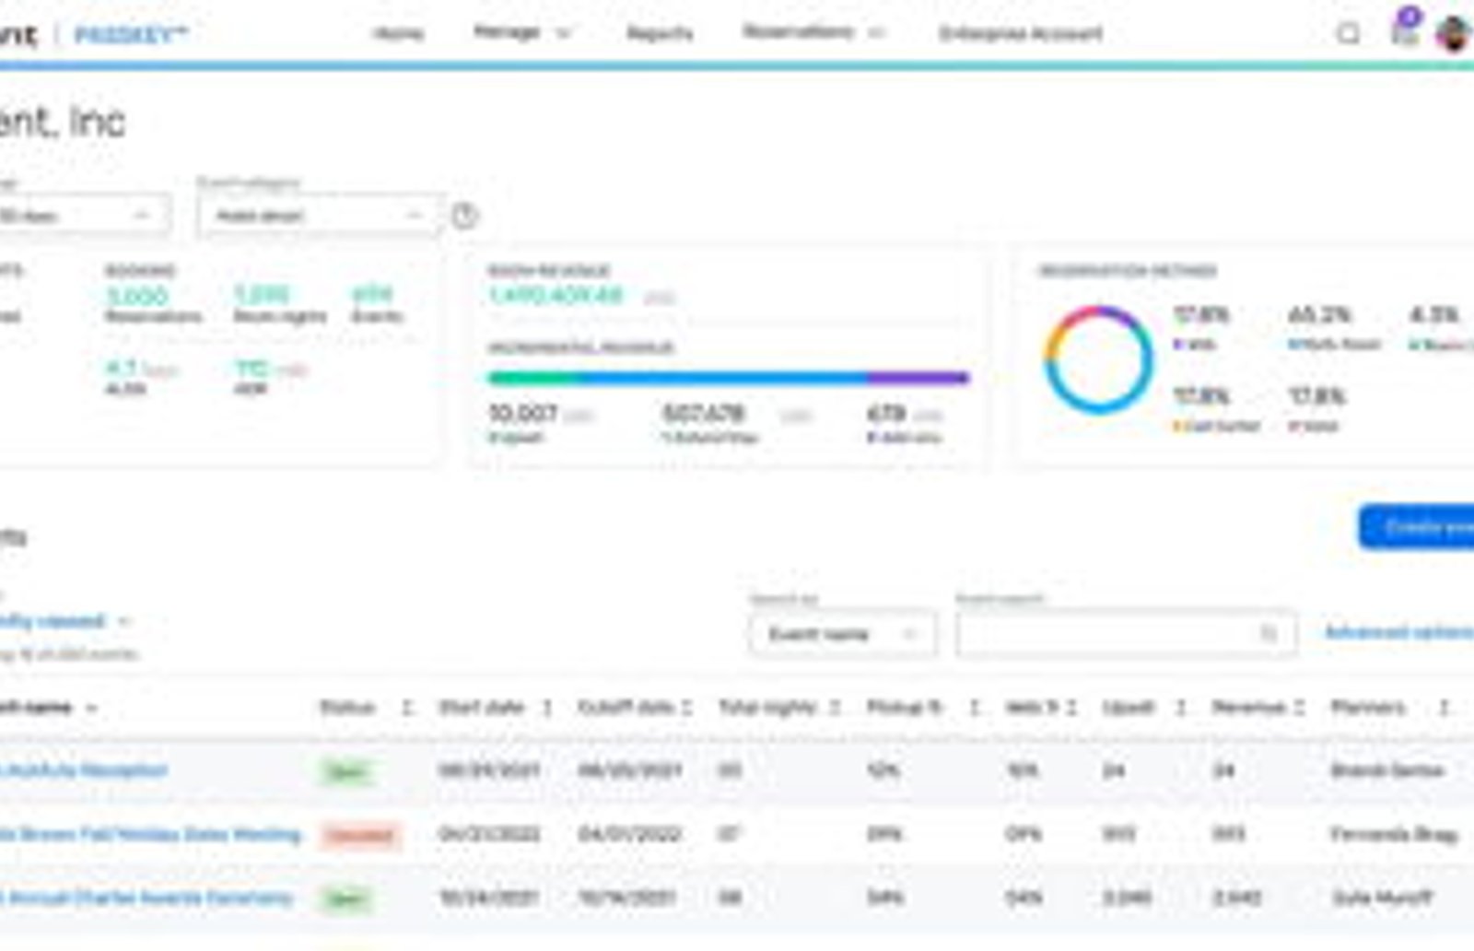
Task: Open the Advanced options link
Action: (x=1398, y=632)
